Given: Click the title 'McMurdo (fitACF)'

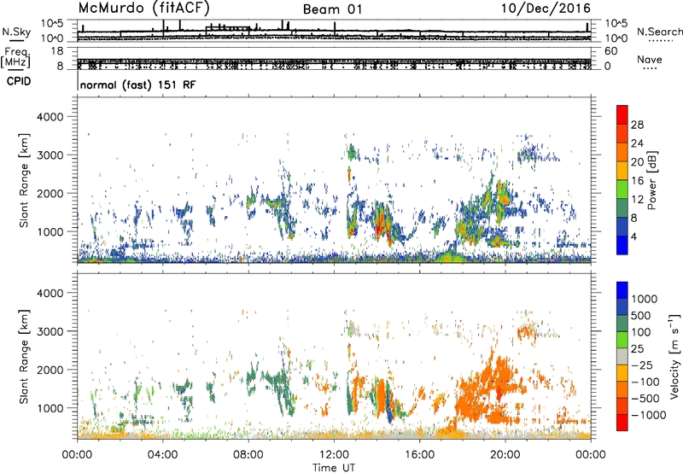Looking at the screenshot, I should point(144,9).
